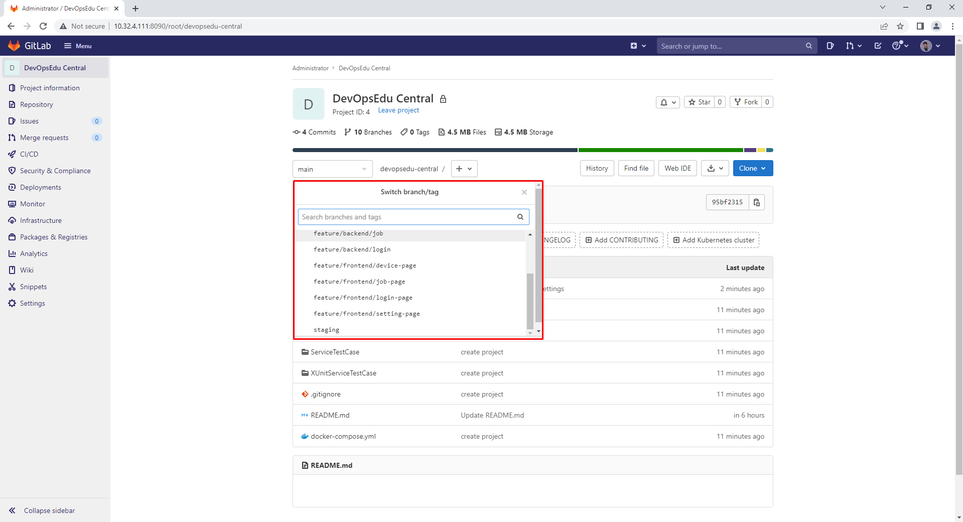Select feature/frontend/device-page branch
The width and height of the screenshot is (963, 522).
pyautogui.click(x=410, y=266)
